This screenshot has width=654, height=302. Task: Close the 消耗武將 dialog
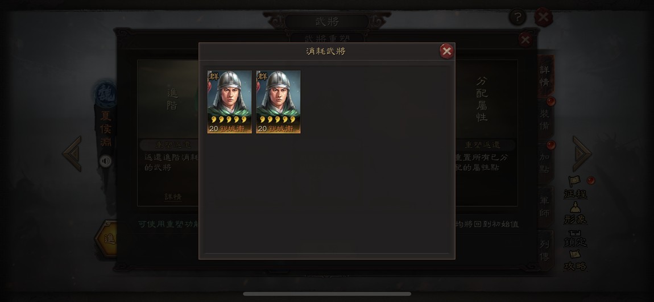click(446, 51)
